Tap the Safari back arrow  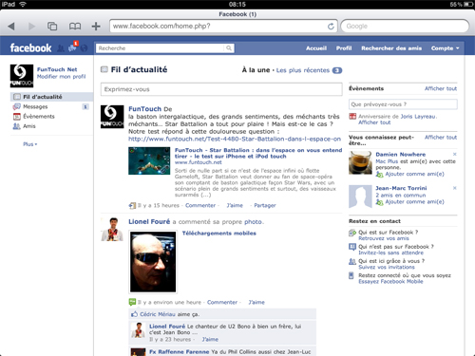tap(11, 27)
